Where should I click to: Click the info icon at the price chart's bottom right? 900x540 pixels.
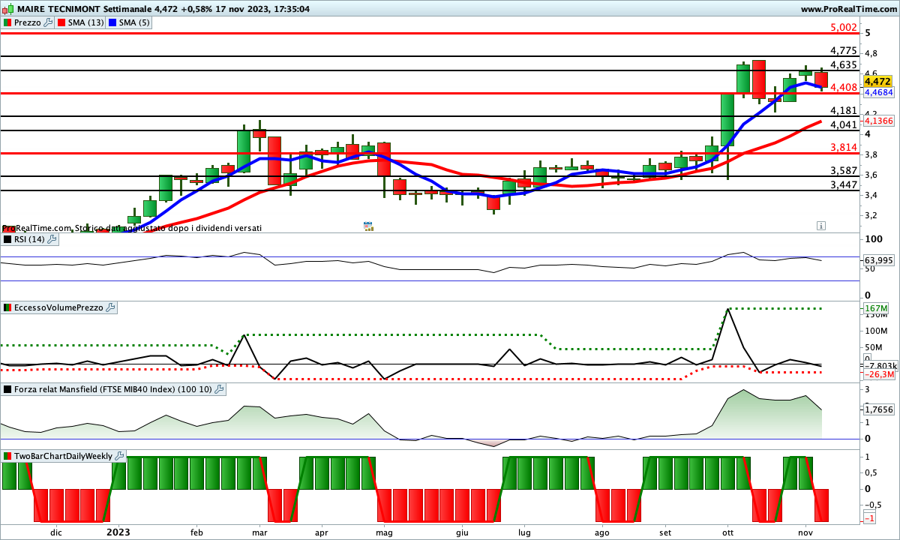pyautogui.click(x=821, y=225)
